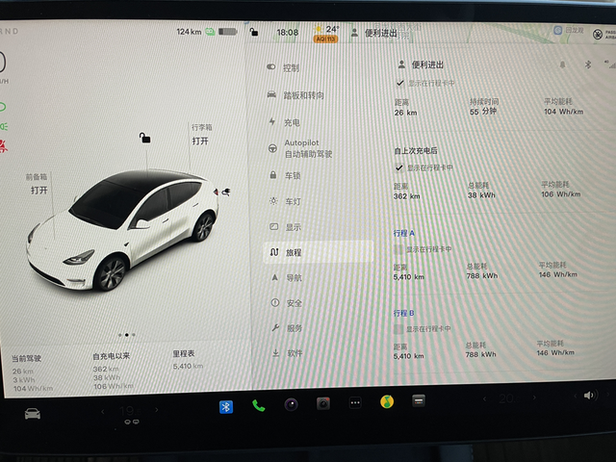616x462 pixels.
Task: Select the 旅程 trips menu
Action: 319,252
